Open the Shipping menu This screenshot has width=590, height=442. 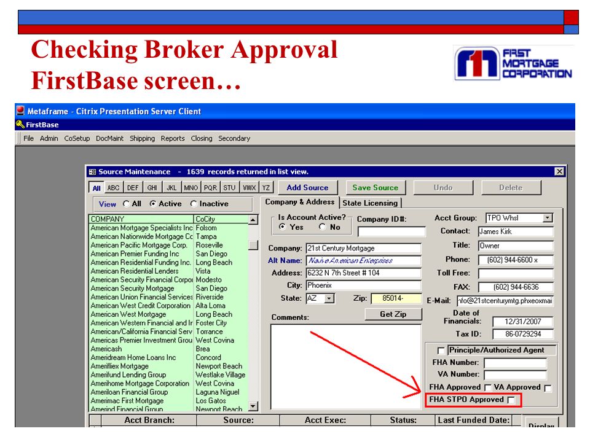142,138
